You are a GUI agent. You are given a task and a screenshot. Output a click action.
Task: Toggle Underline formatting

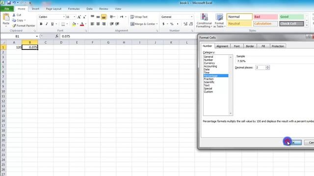[x=52, y=24]
